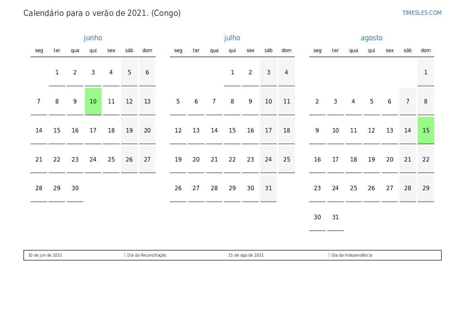Click Dia da Reconciliação legend entry
The image size is (465, 329).
pyautogui.click(x=146, y=255)
